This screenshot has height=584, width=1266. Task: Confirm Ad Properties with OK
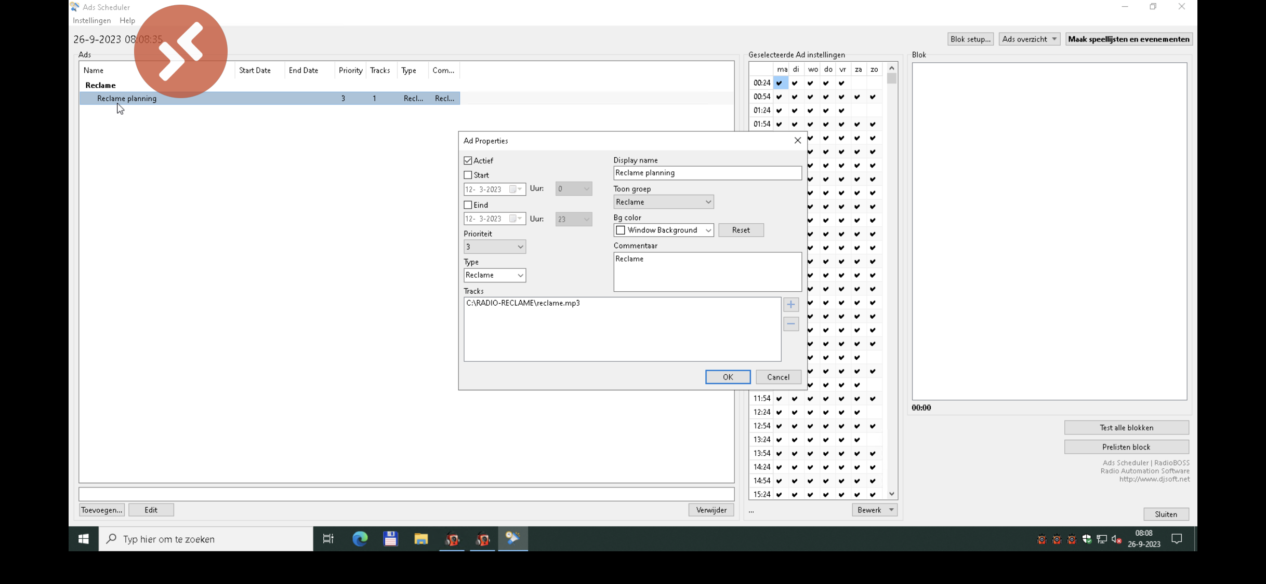point(728,377)
